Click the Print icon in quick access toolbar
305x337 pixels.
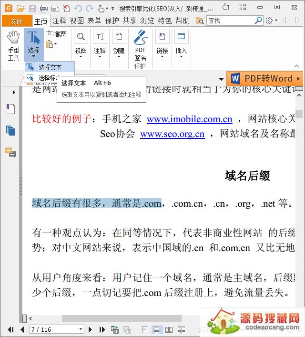coord(44,8)
